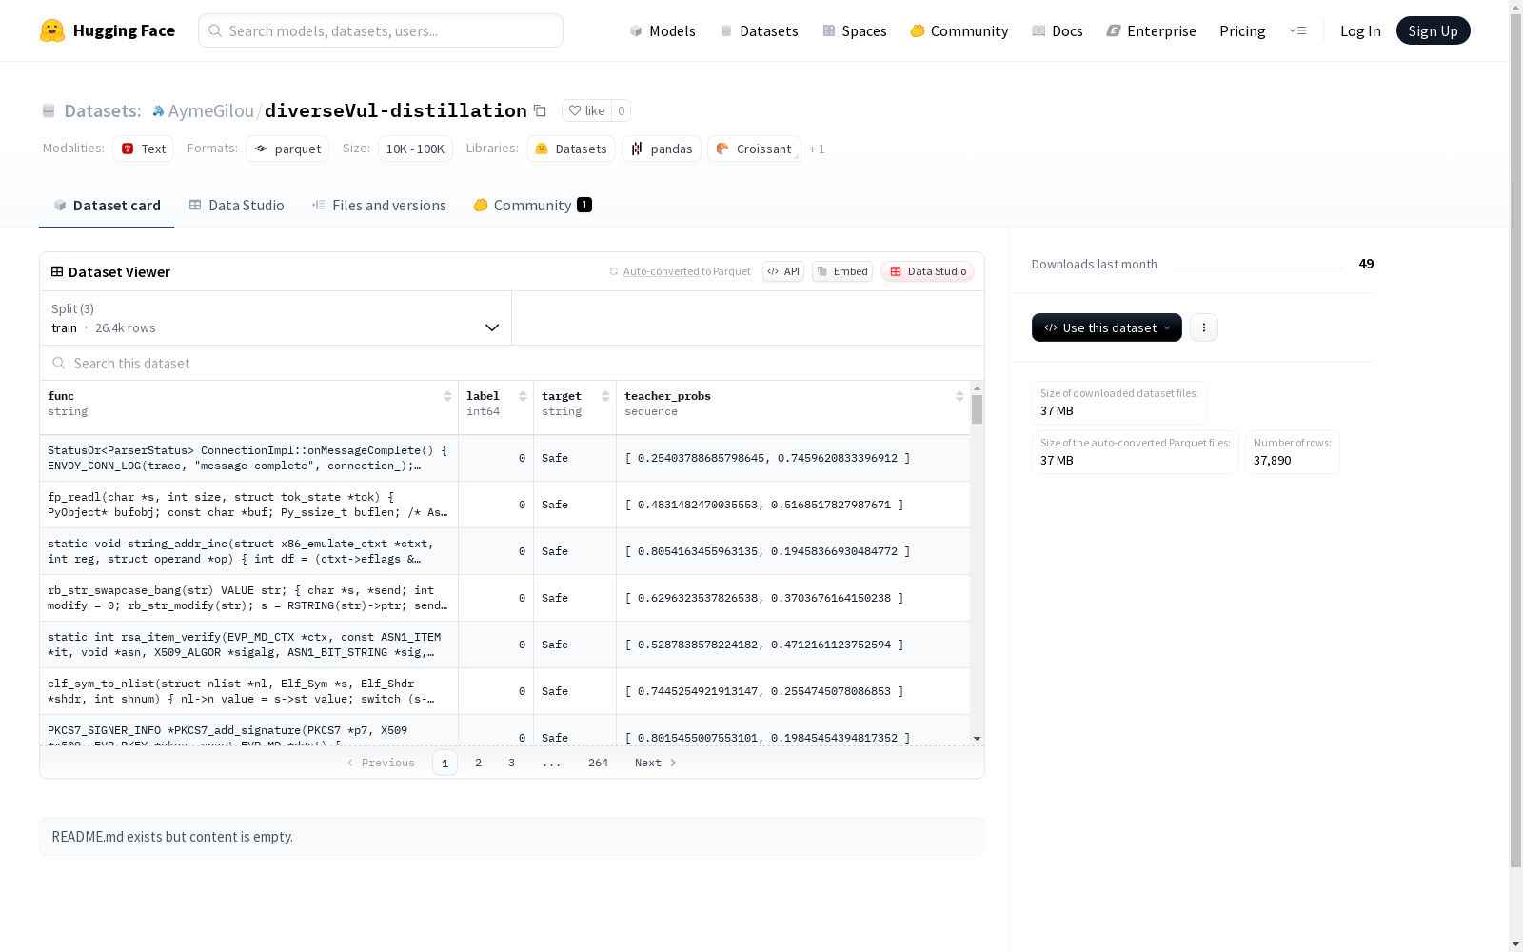Viewport: 1523px width, 952px height.
Task: Copy dataset name with the copy icon
Action: (540, 110)
